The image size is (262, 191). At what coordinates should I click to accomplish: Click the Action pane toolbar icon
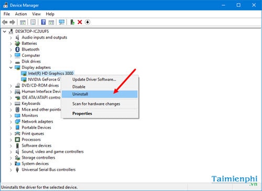click(51, 22)
